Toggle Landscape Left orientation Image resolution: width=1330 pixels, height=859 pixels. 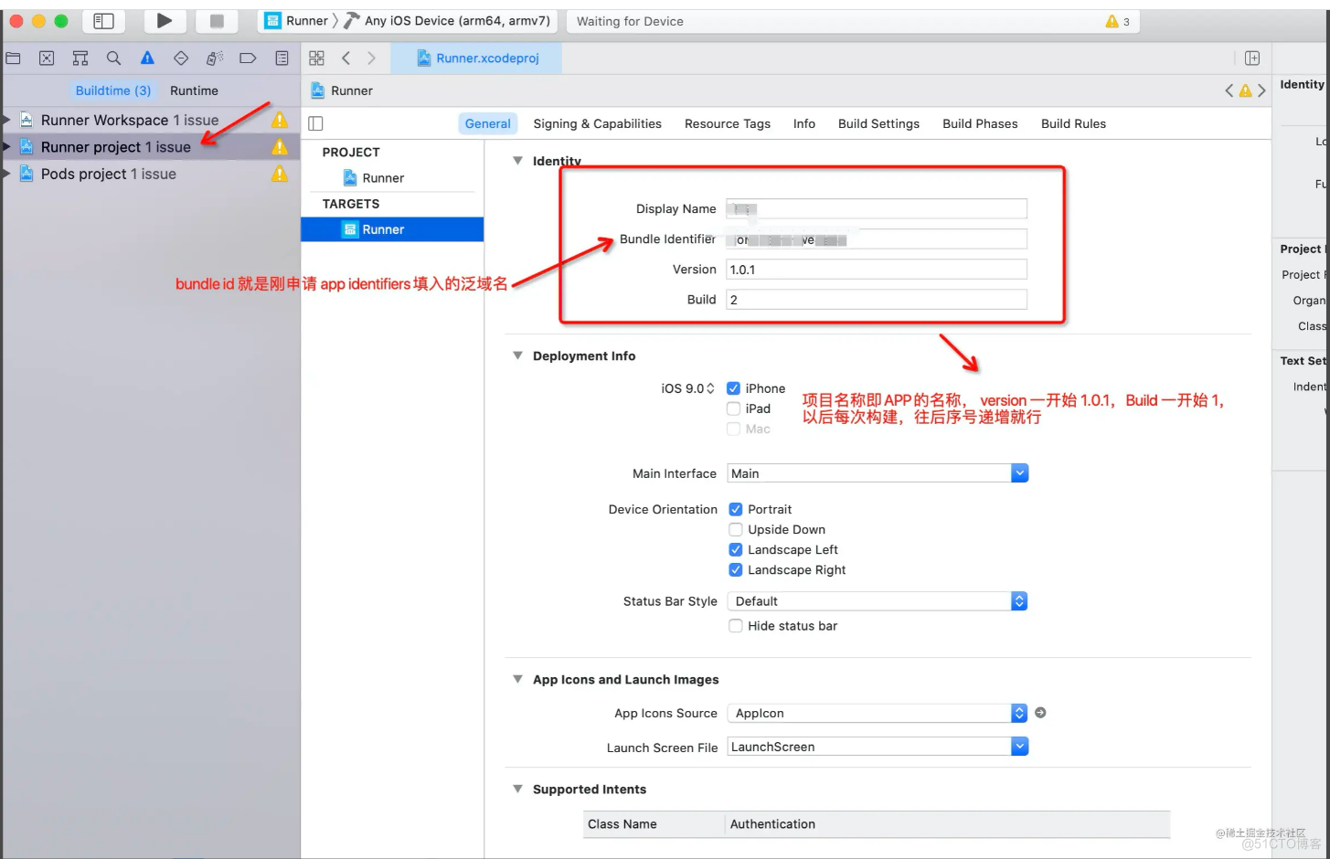coord(736,549)
